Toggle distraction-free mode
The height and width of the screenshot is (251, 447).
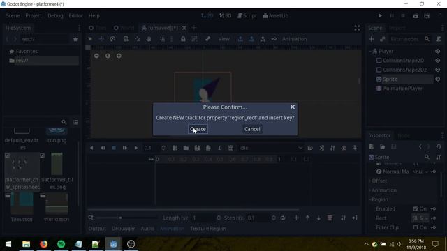click(357, 28)
